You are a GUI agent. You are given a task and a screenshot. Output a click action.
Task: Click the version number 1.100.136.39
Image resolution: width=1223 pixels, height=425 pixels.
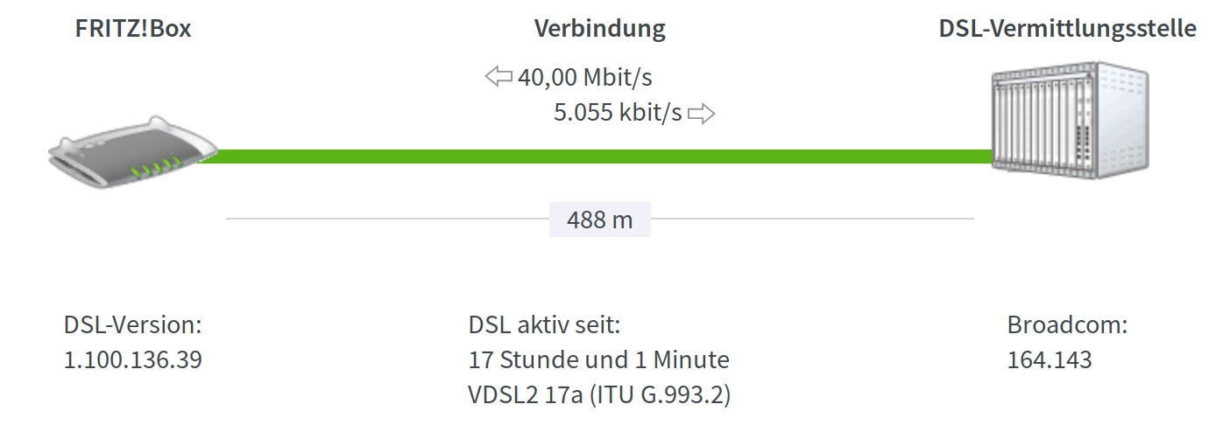133,359
